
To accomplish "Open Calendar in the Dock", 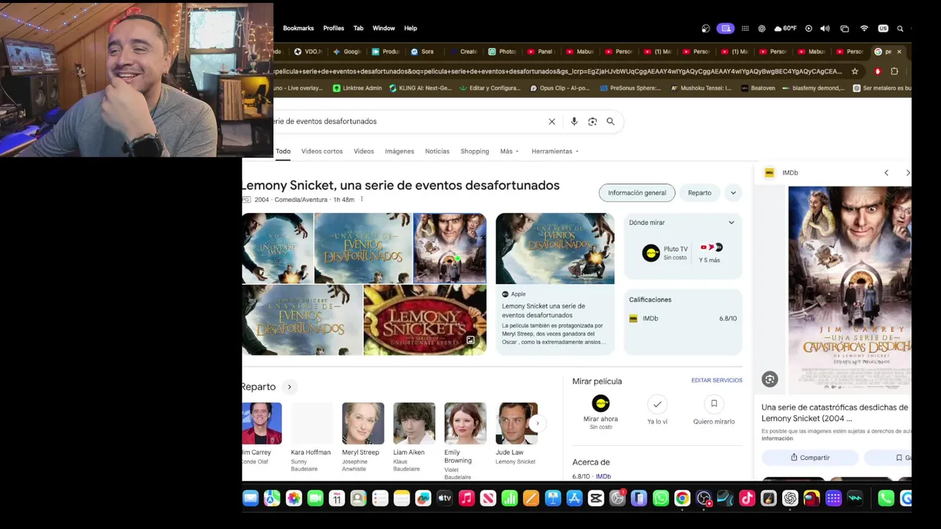I will click(337, 498).
